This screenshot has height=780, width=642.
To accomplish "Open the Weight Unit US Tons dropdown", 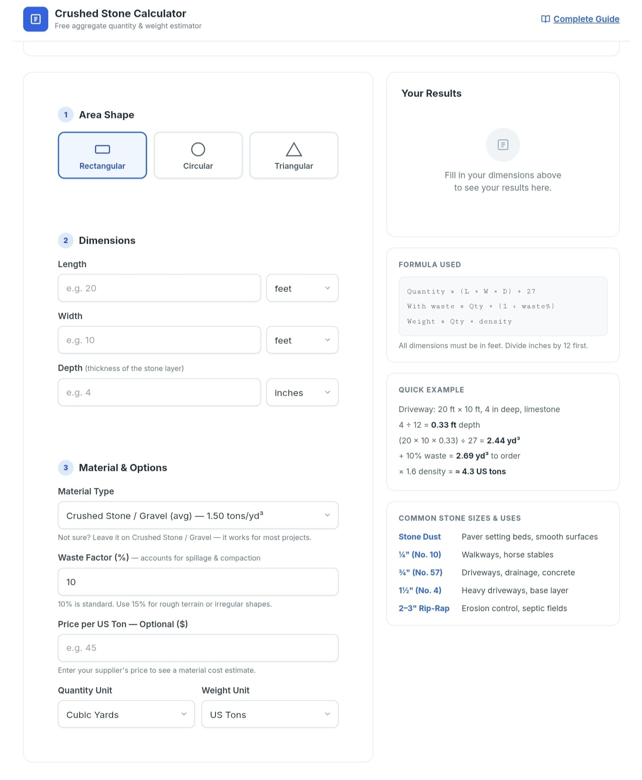I will (x=270, y=714).
